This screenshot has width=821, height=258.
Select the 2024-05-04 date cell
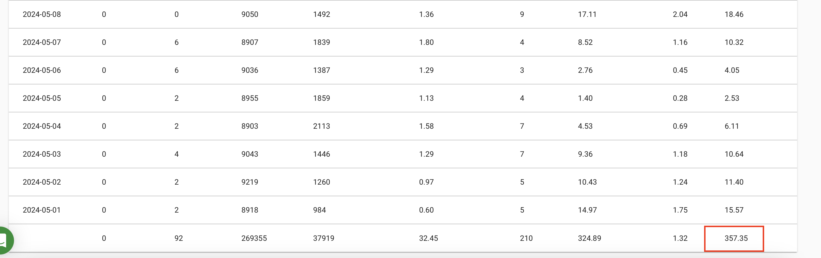click(42, 126)
